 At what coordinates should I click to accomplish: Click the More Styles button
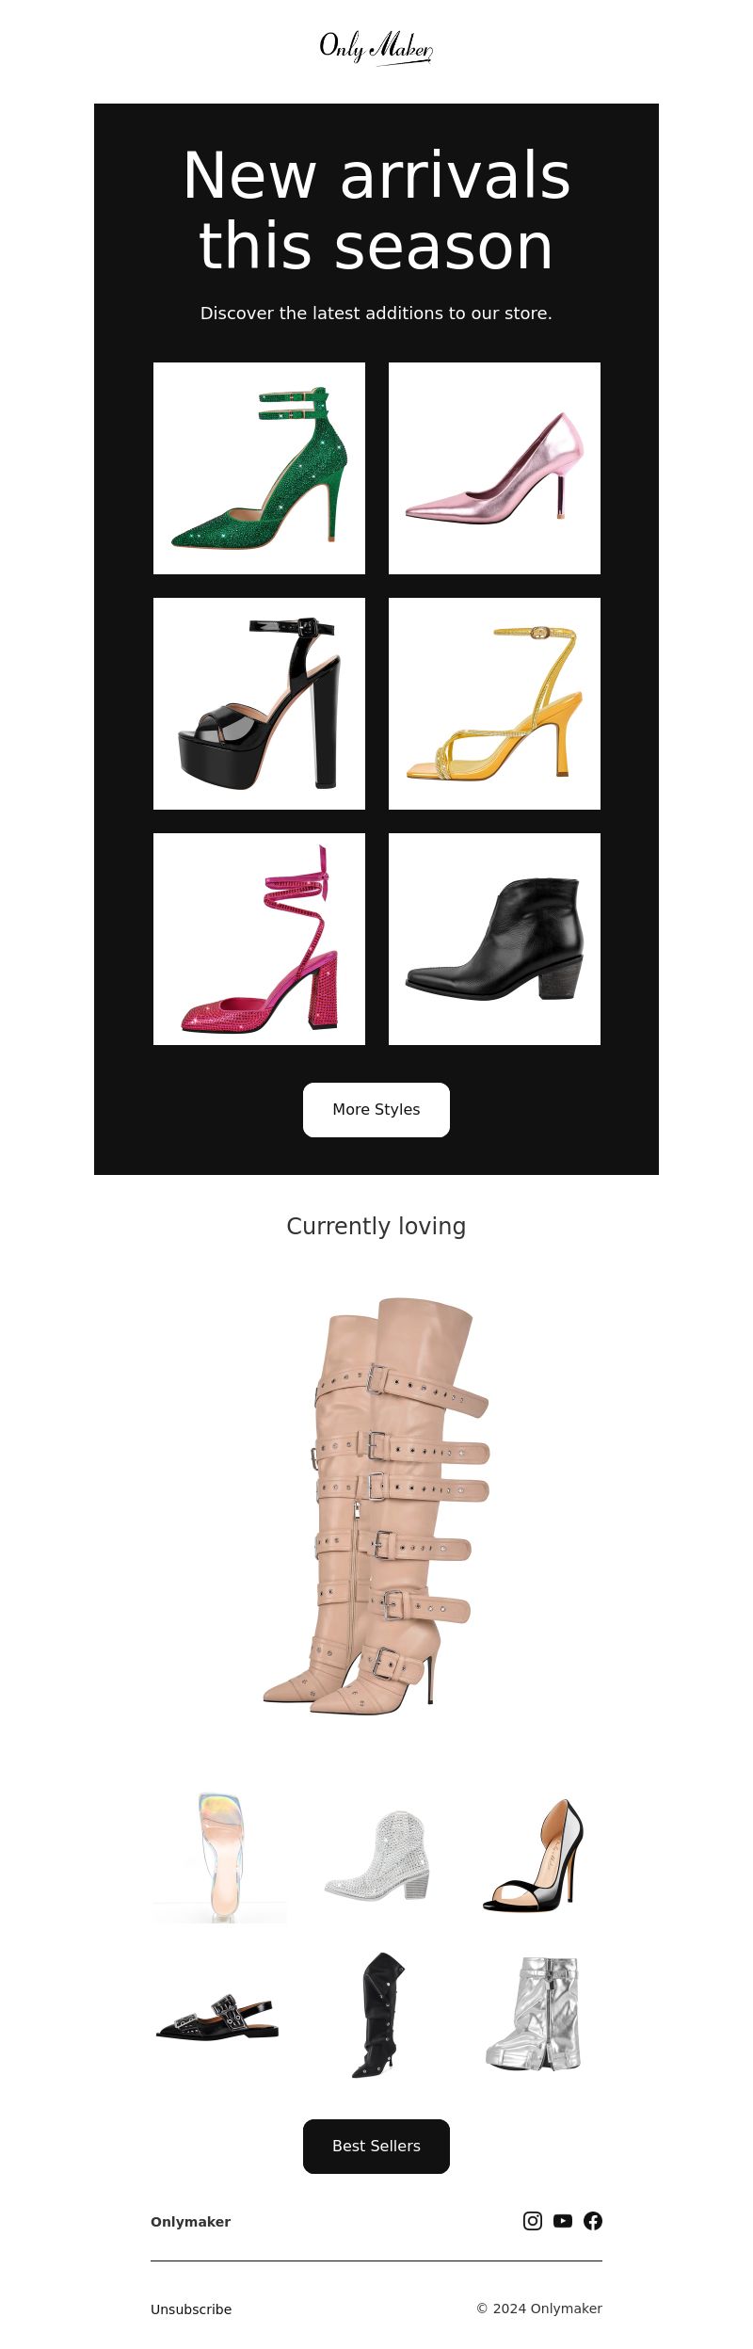point(376,1110)
